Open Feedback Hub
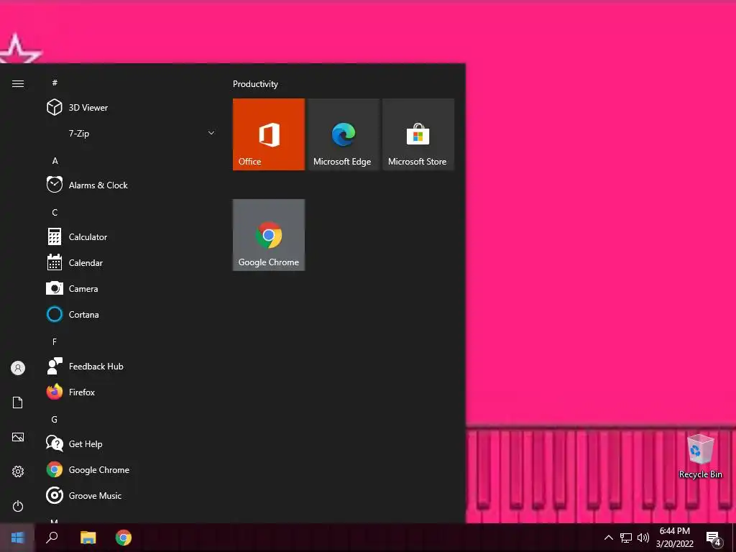Viewport: 736px width, 552px height. [132, 366]
